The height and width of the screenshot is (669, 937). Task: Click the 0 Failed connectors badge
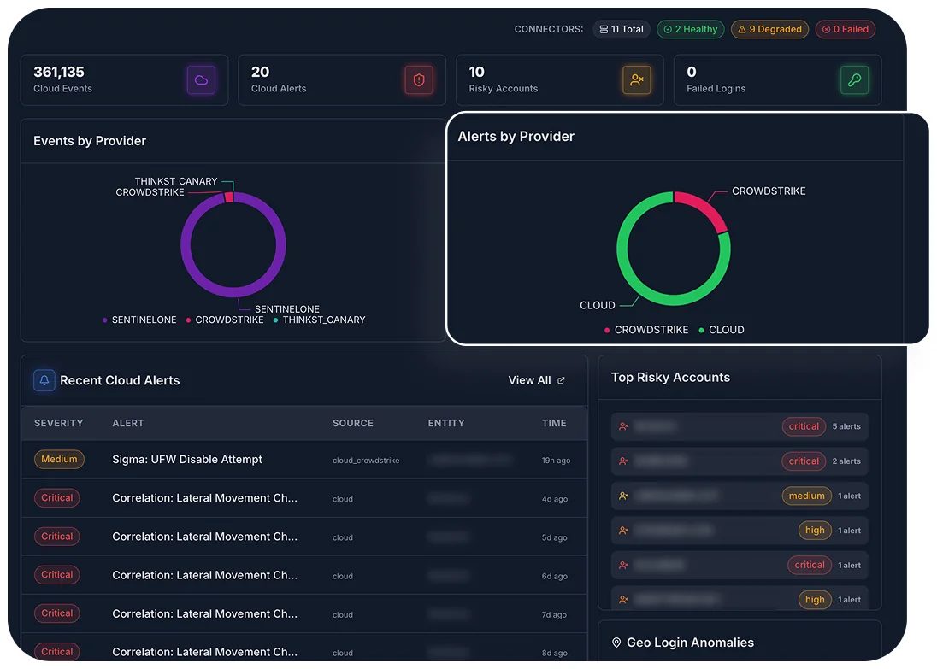(x=845, y=29)
